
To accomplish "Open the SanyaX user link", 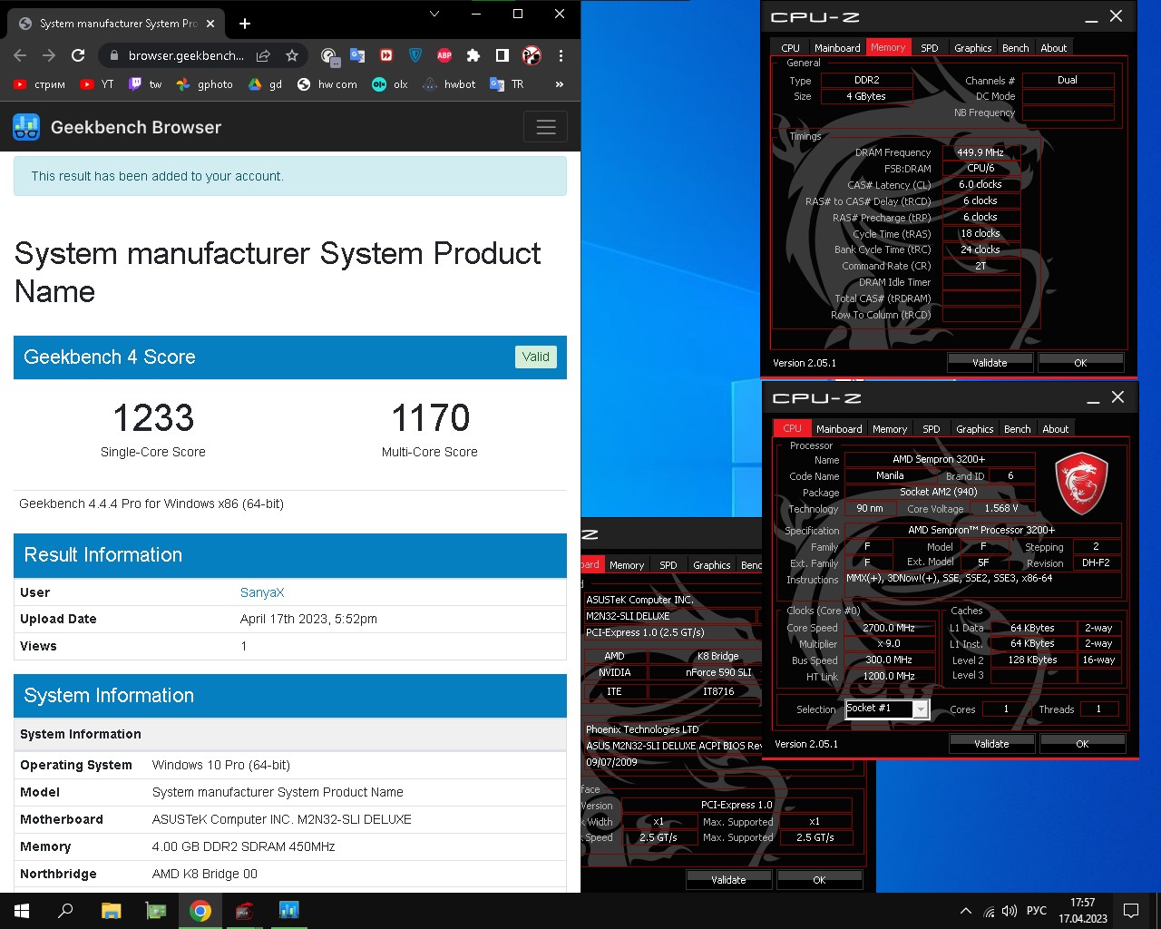I will (x=262, y=592).
